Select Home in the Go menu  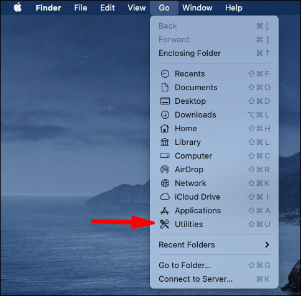point(214,129)
